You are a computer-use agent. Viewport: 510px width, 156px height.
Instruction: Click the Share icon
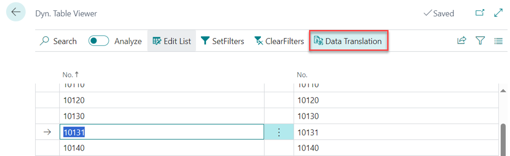pos(462,41)
